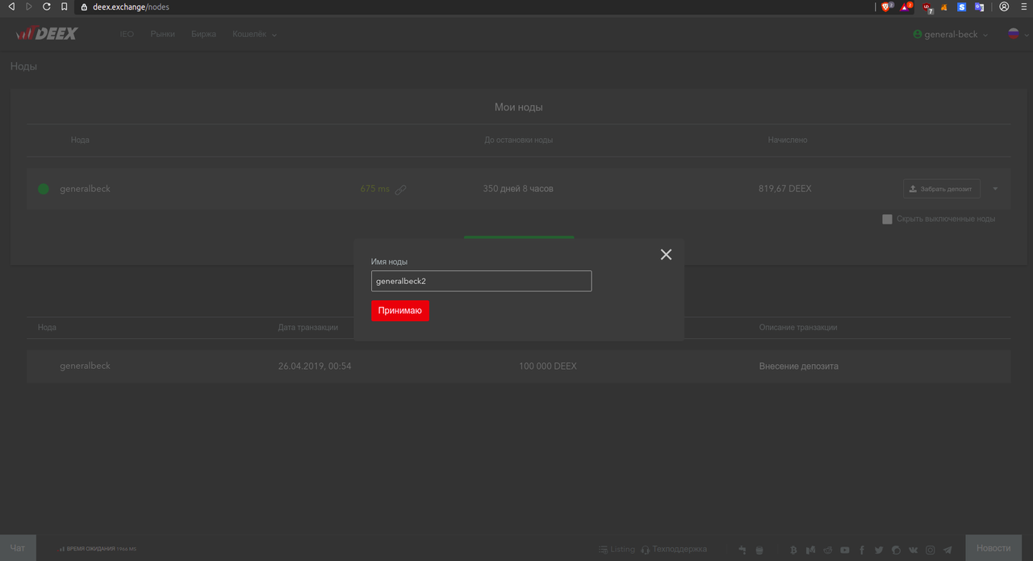1033x561 pixels.
Task: Open Техподдержка support link
Action: click(x=674, y=549)
